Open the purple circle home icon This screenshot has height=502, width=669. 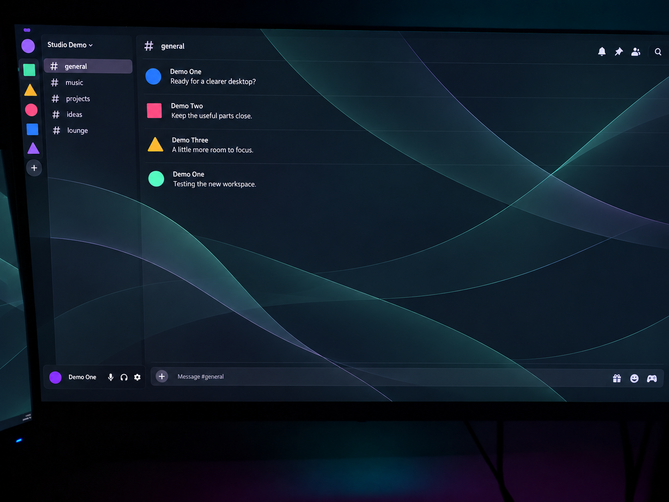pos(28,46)
